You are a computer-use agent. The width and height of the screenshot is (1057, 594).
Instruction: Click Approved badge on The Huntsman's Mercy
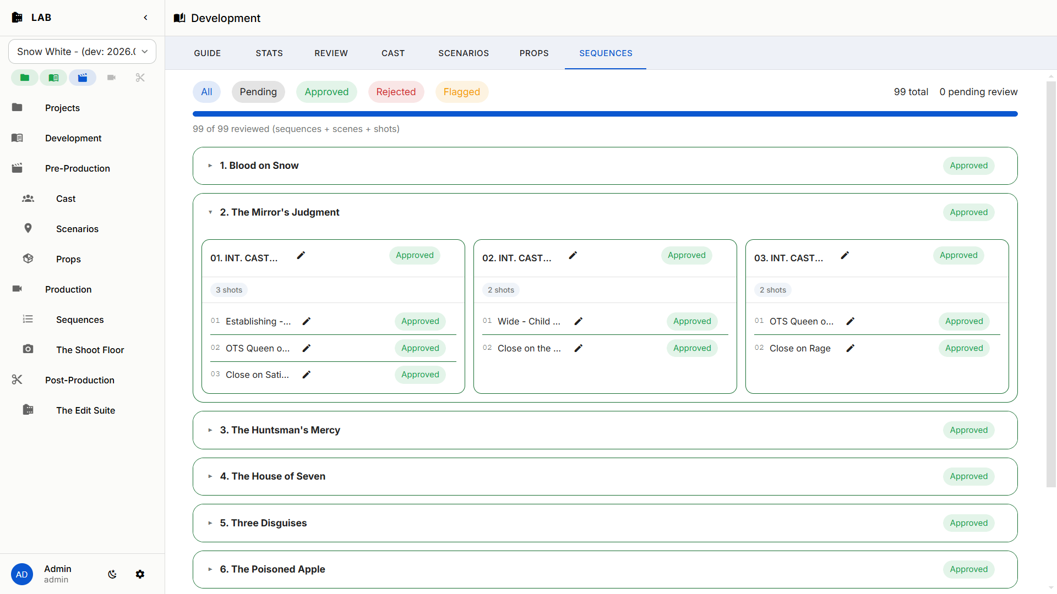pos(968,430)
